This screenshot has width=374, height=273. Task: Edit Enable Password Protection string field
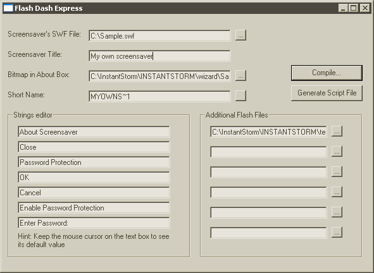tap(94, 208)
